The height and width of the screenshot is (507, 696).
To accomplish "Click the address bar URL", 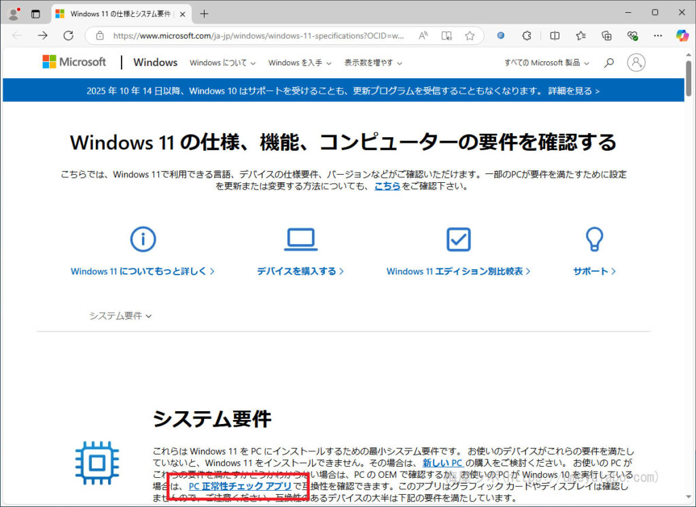I will 258,36.
